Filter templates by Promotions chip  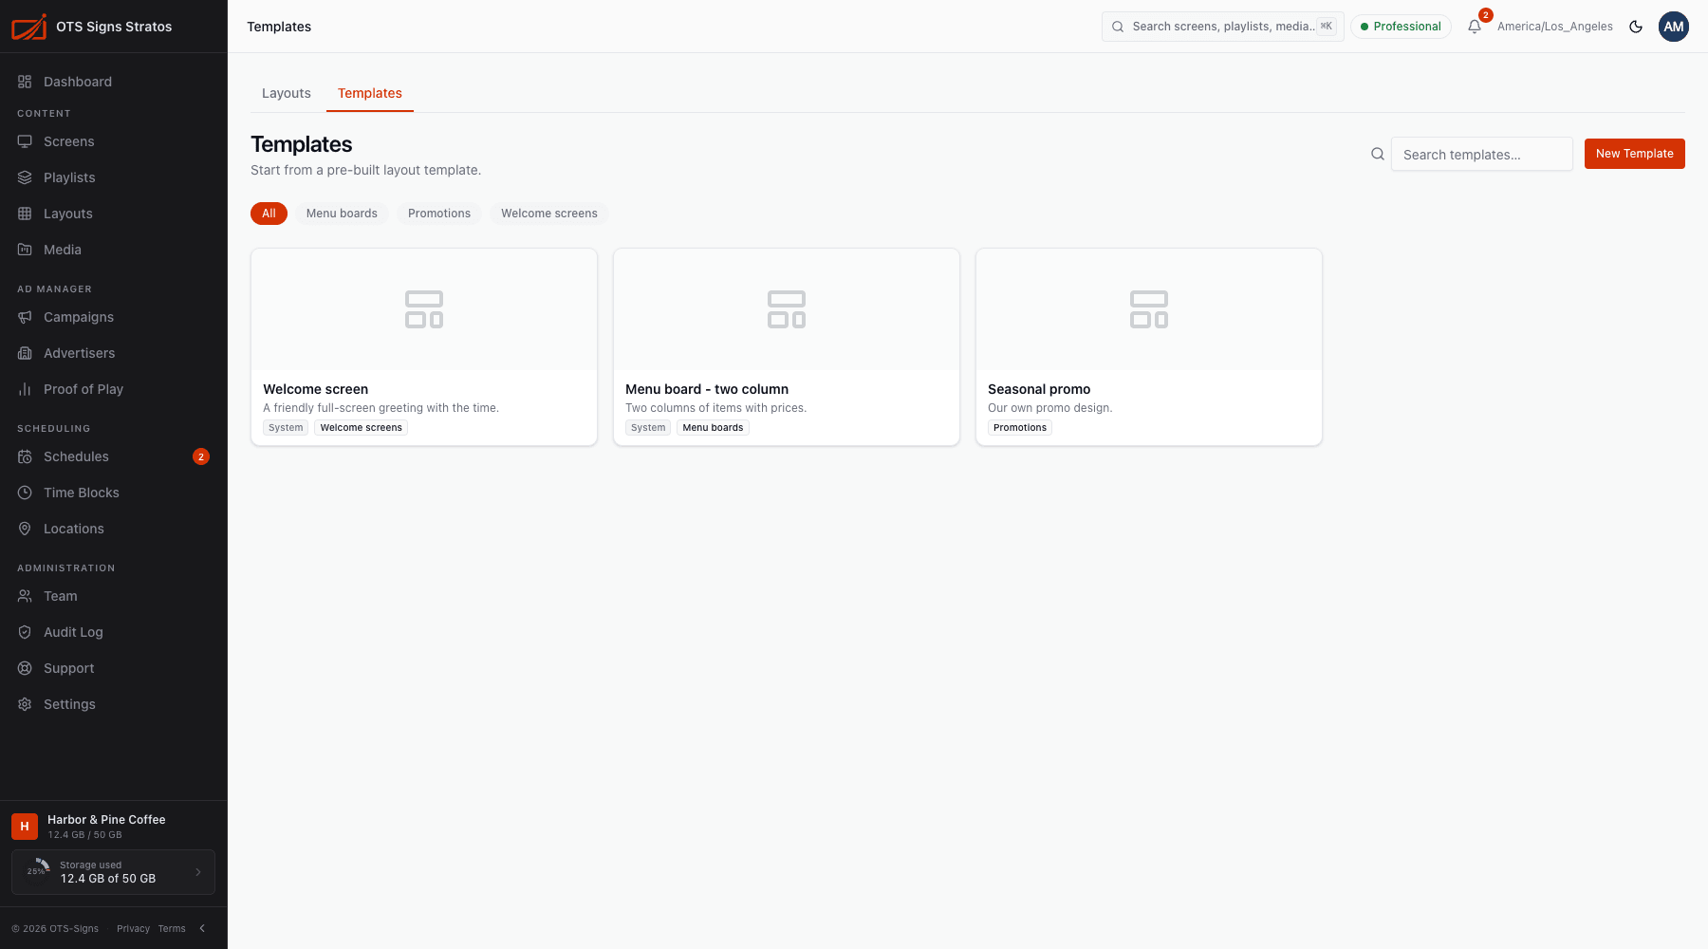[x=439, y=214]
